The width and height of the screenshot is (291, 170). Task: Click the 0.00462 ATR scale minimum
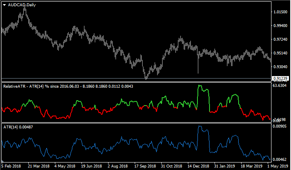click(x=281, y=159)
